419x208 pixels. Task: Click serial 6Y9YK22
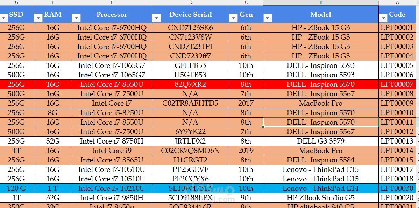[x=191, y=132]
